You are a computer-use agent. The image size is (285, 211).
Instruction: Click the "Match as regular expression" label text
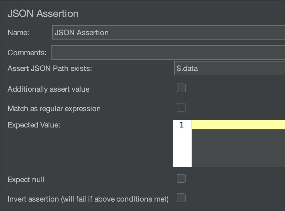coord(54,109)
